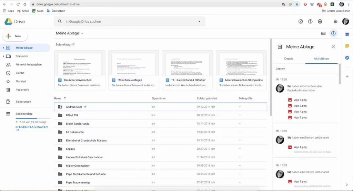The width and height of the screenshot is (353, 191).
Task: Open the Meerschweinchen Stichpunkte card
Action: click(x=241, y=70)
